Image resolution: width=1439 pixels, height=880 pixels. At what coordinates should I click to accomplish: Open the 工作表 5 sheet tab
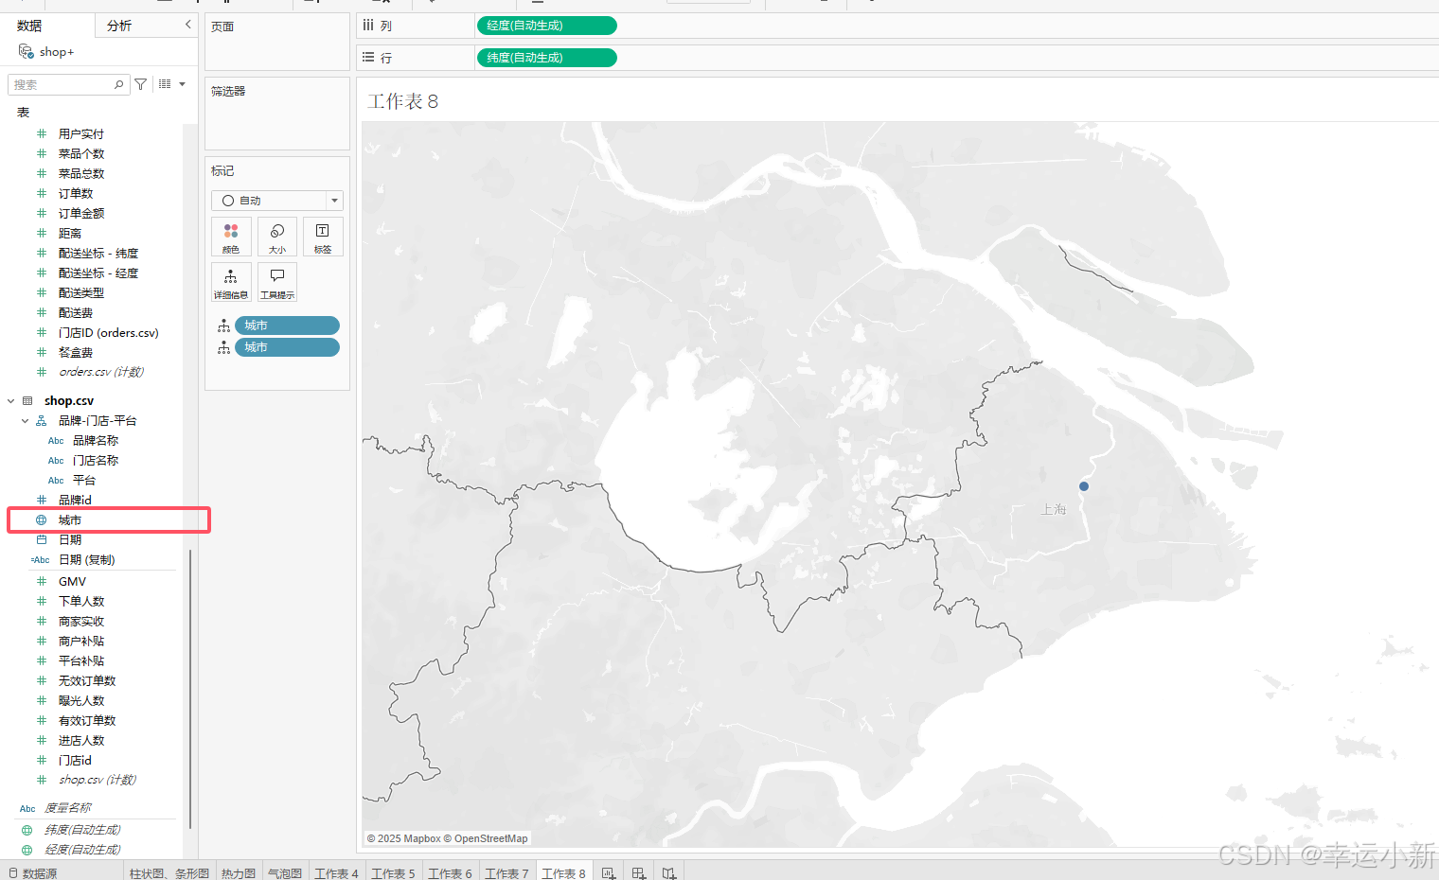[x=394, y=873]
